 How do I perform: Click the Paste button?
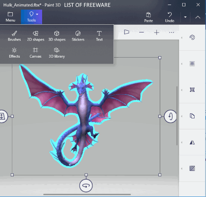coord(148,17)
